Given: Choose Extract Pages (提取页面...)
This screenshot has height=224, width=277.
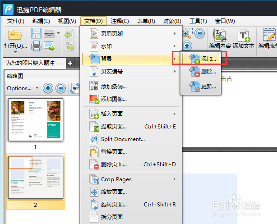Looking at the screenshot, I should click(x=131, y=126).
